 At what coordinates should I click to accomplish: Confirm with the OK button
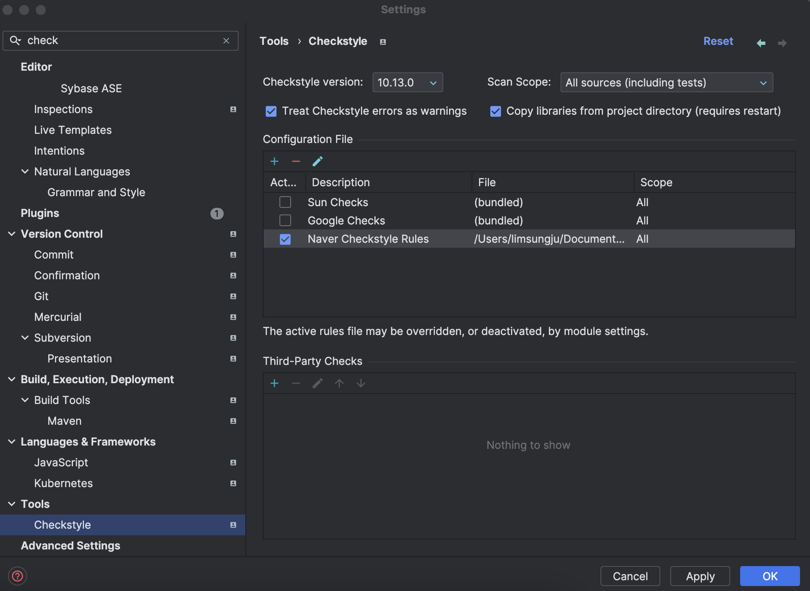(770, 576)
